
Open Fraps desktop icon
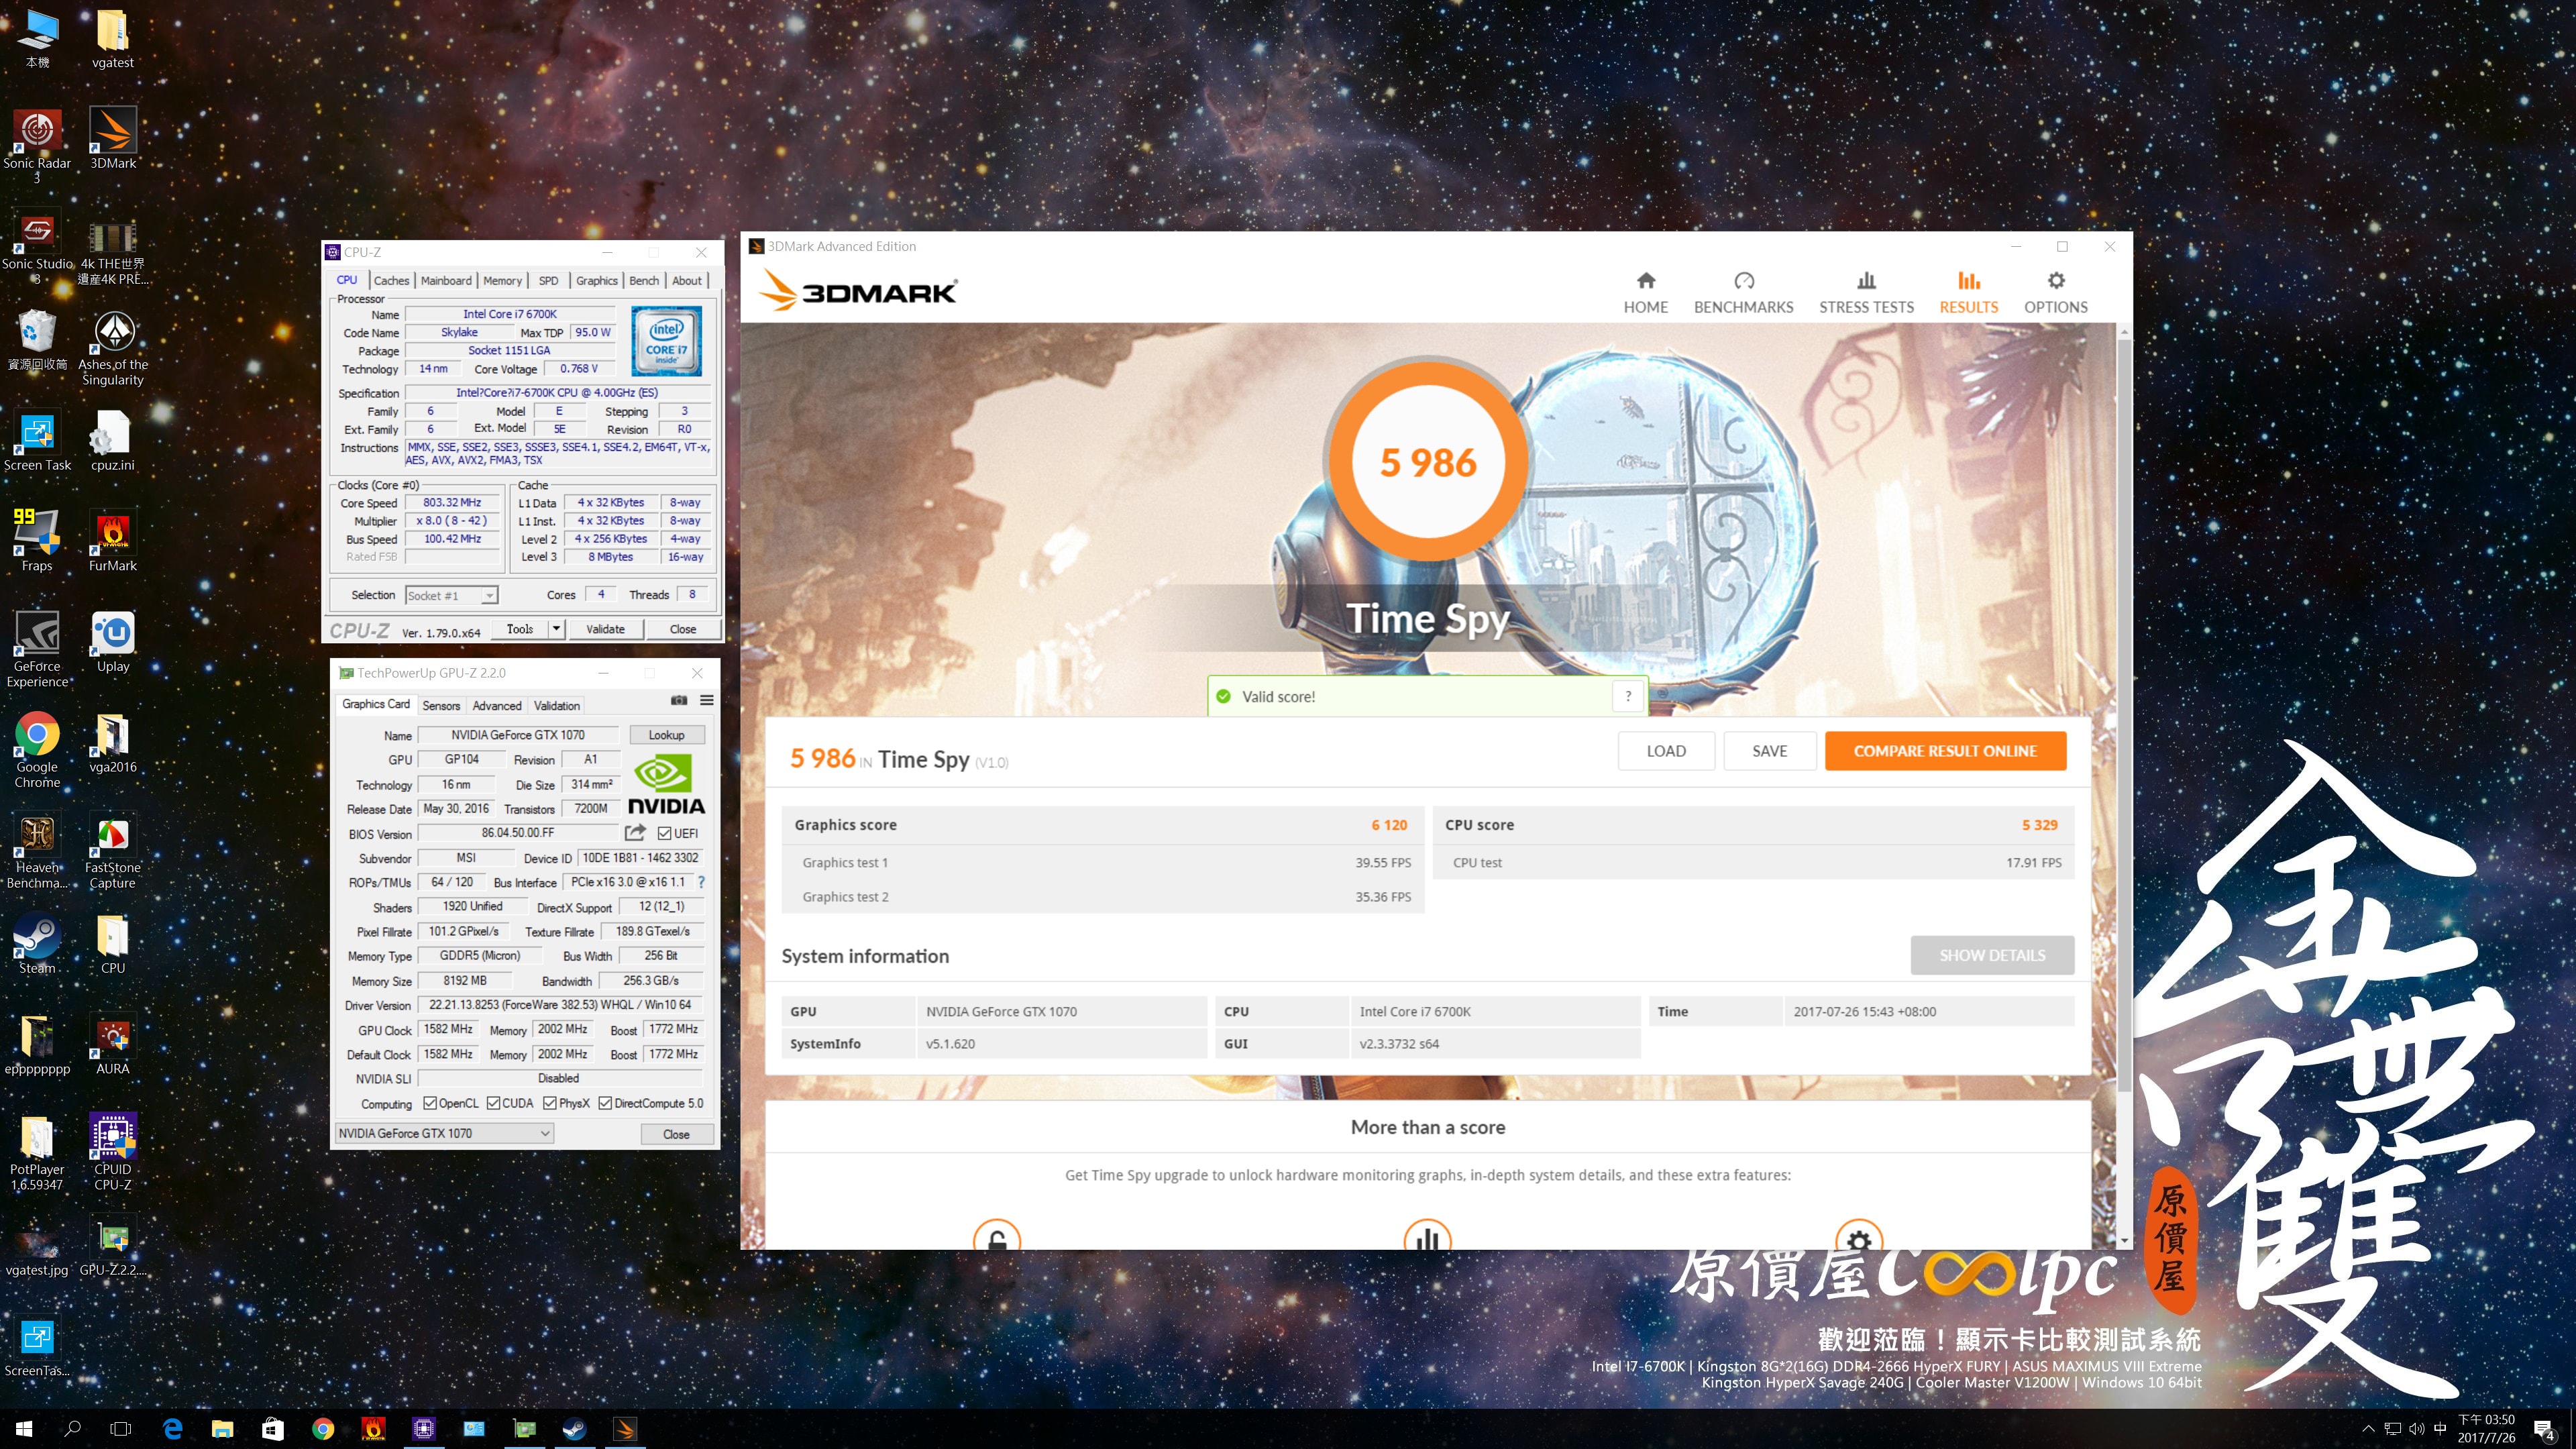click(37, 541)
